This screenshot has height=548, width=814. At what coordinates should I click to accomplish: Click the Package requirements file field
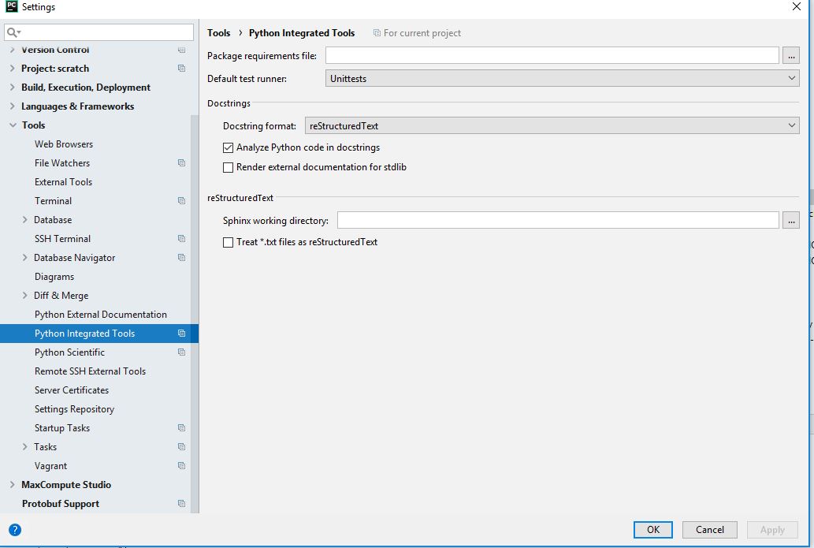click(x=552, y=55)
